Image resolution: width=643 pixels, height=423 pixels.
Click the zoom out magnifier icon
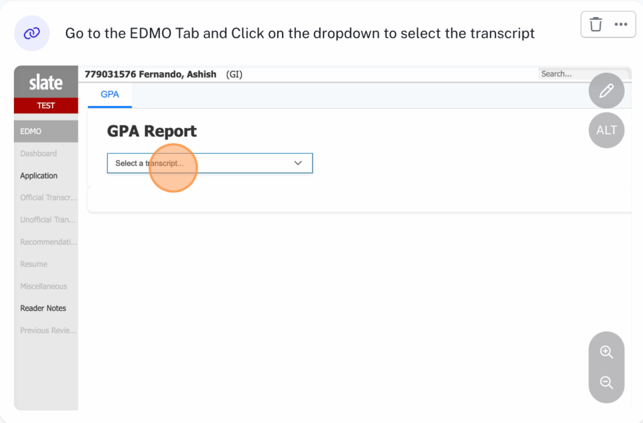606,382
